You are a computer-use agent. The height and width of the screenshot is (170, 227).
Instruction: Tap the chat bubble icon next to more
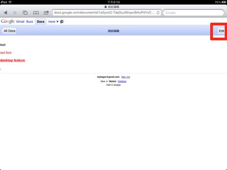(x=62, y=22)
